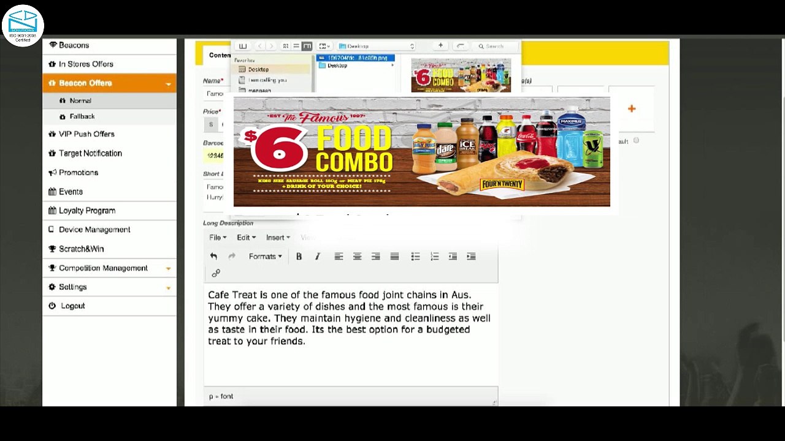Screen dimensions: 785x441
Task: Decrease indent in the editor
Action: (x=453, y=257)
